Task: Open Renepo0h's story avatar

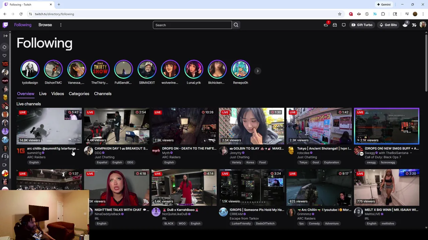Action: (x=240, y=69)
